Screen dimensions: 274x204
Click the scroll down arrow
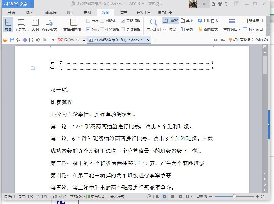pos(265,173)
